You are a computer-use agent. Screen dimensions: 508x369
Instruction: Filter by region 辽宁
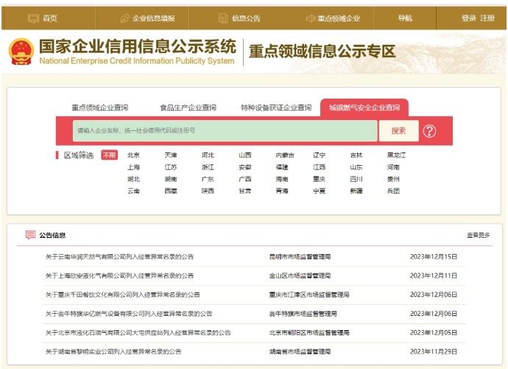(x=319, y=155)
